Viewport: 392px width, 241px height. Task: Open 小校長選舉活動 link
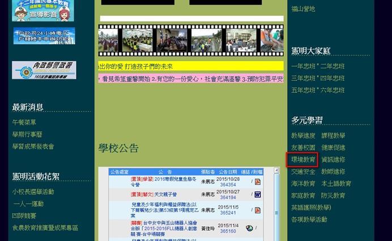pyautogui.click(x=33, y=192)
